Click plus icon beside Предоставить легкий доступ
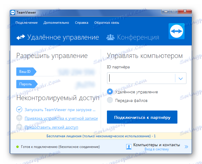This screenshot has width=202, height=164. pyautogui.click(x=19, y=127)
